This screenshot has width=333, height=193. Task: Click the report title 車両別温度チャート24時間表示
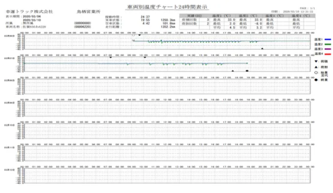coord(167,7)
